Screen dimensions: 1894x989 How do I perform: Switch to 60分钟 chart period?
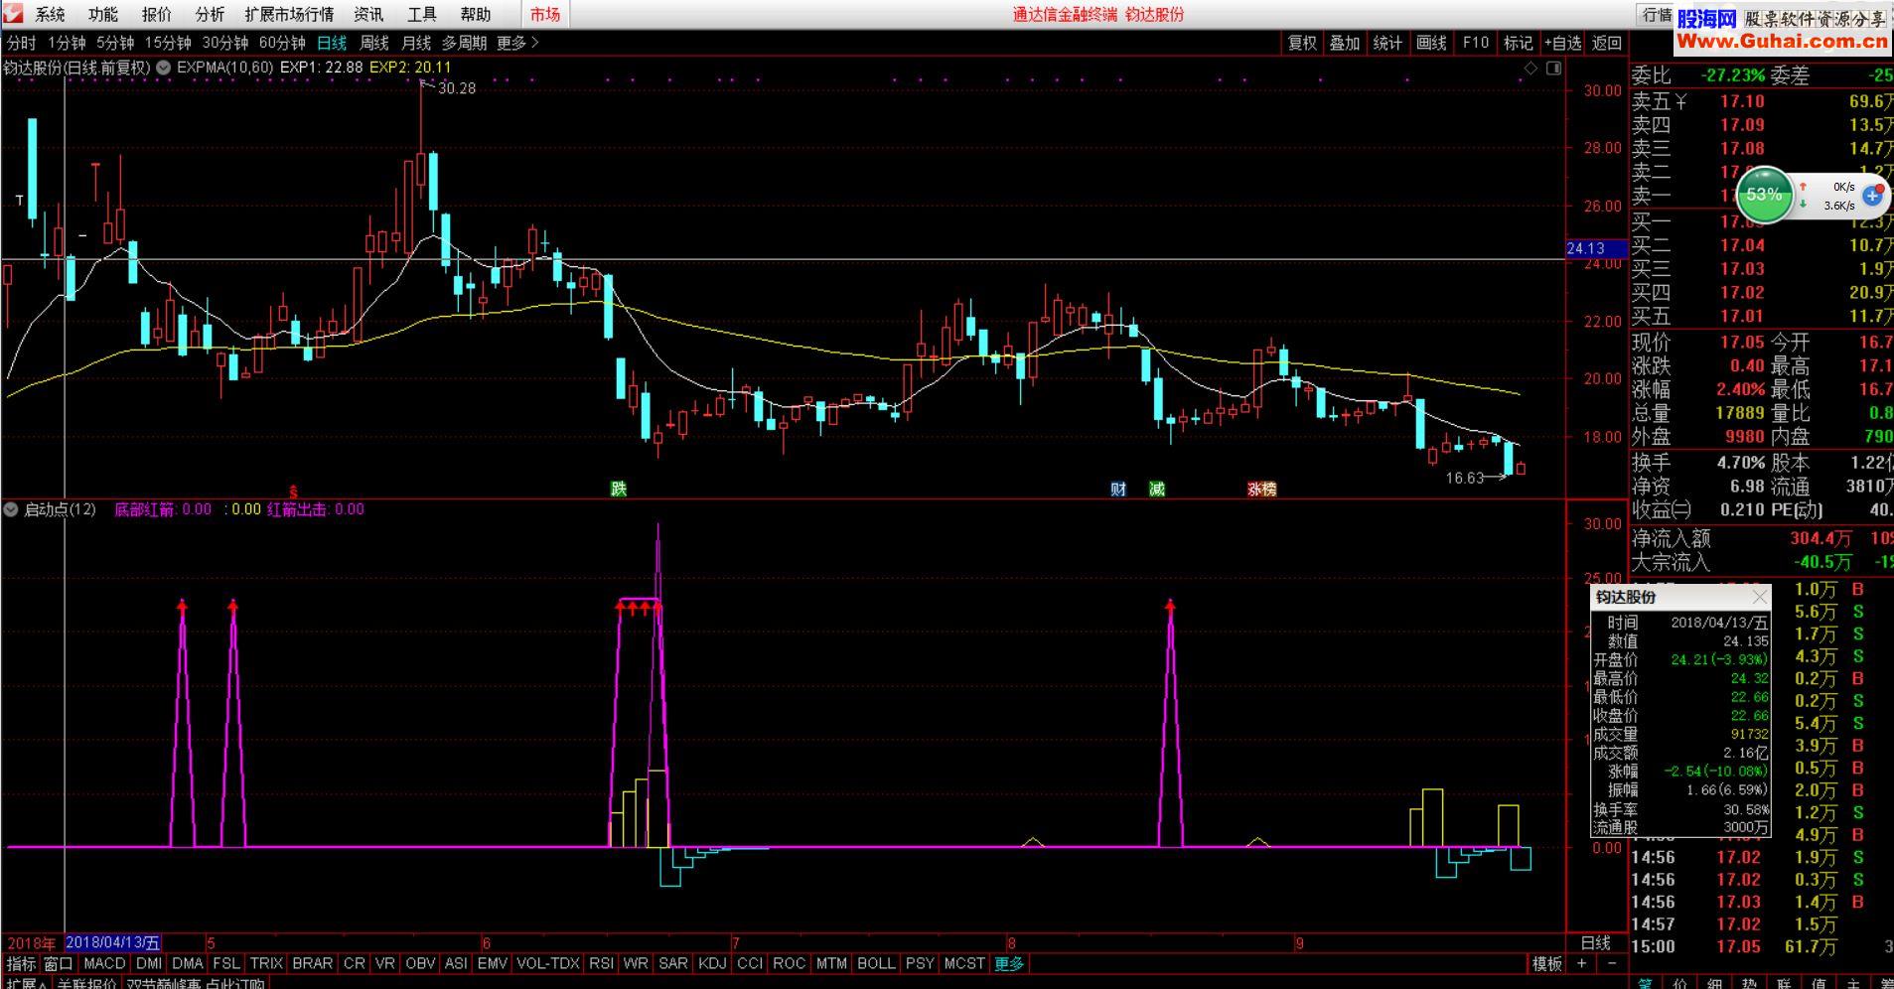pyautogui.click(x=282, y=43)
